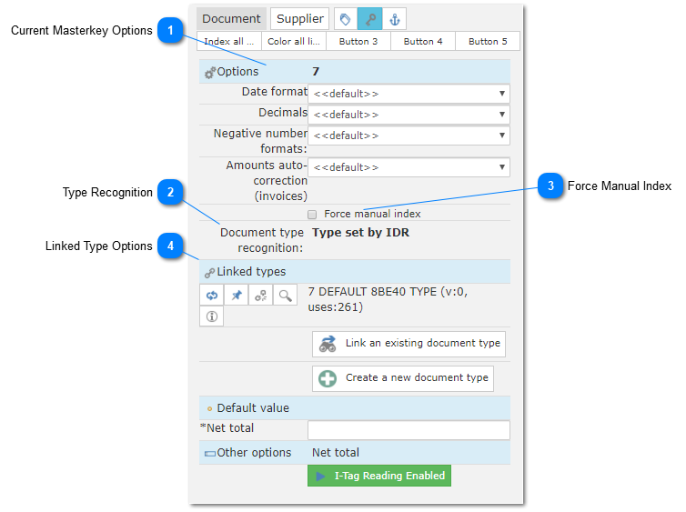Click the Net total text beside Other options
The width and height of the screenshot is (686, 512).
[336, 453]
